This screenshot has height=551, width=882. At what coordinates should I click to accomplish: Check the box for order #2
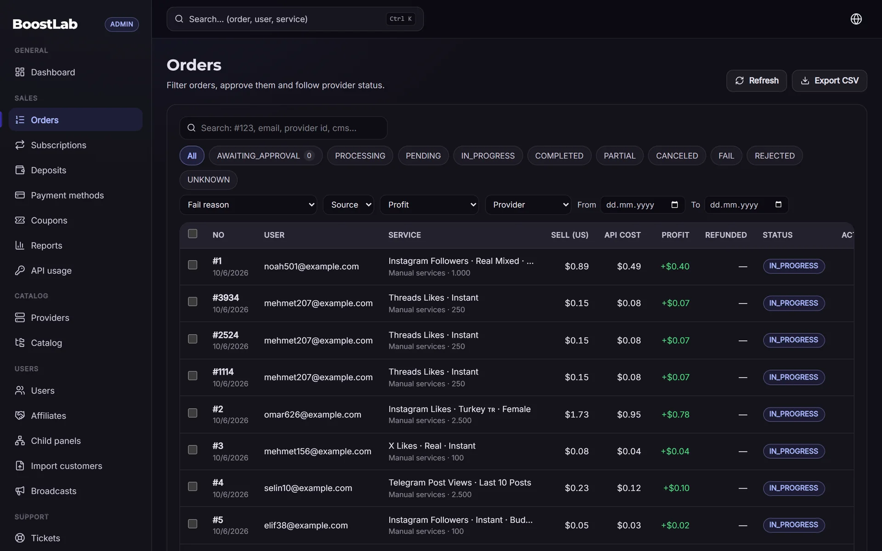pyautogui.click(x=192, y=413)
